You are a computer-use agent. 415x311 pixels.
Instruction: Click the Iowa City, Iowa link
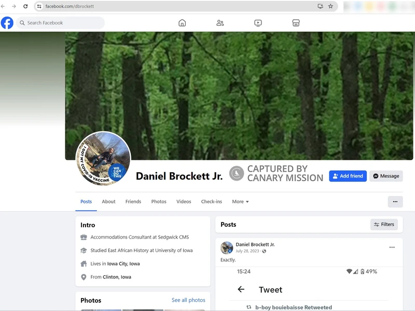click(x=123, y=264)
